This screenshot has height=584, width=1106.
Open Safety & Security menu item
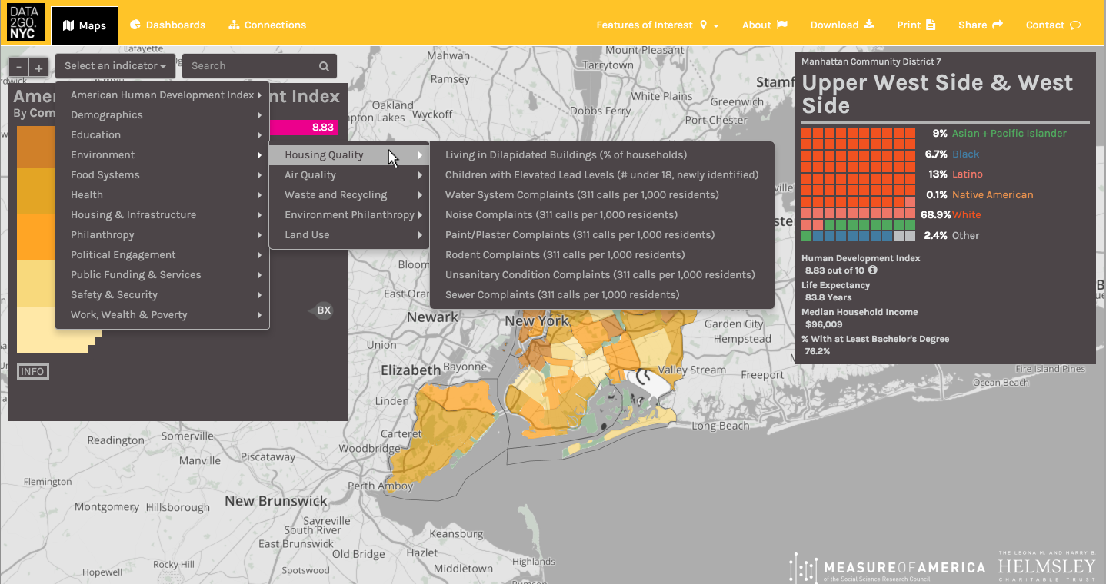tap(162, 295)
